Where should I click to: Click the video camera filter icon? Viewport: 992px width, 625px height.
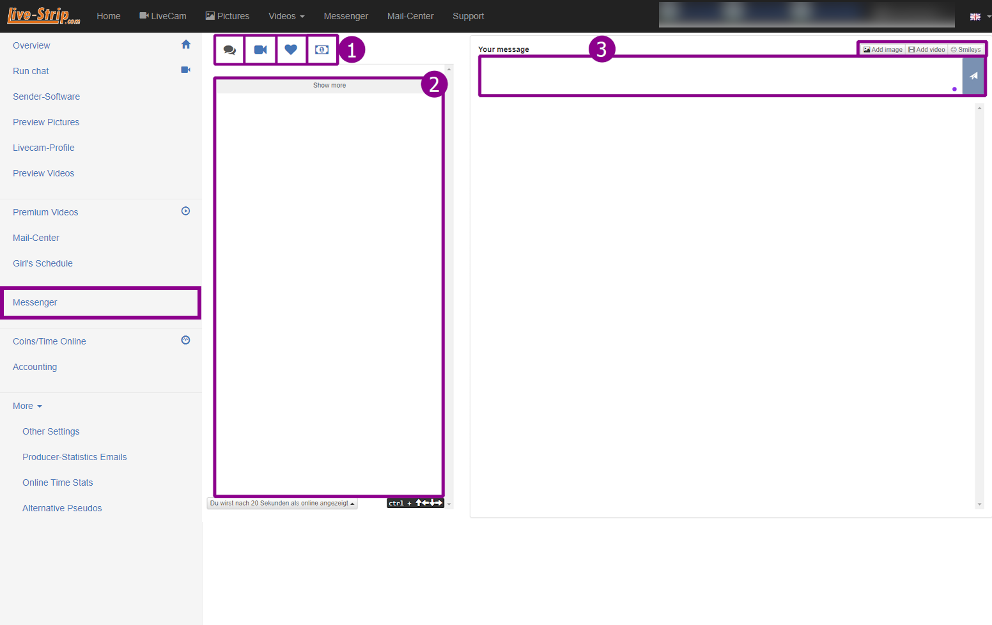point(260,50)
